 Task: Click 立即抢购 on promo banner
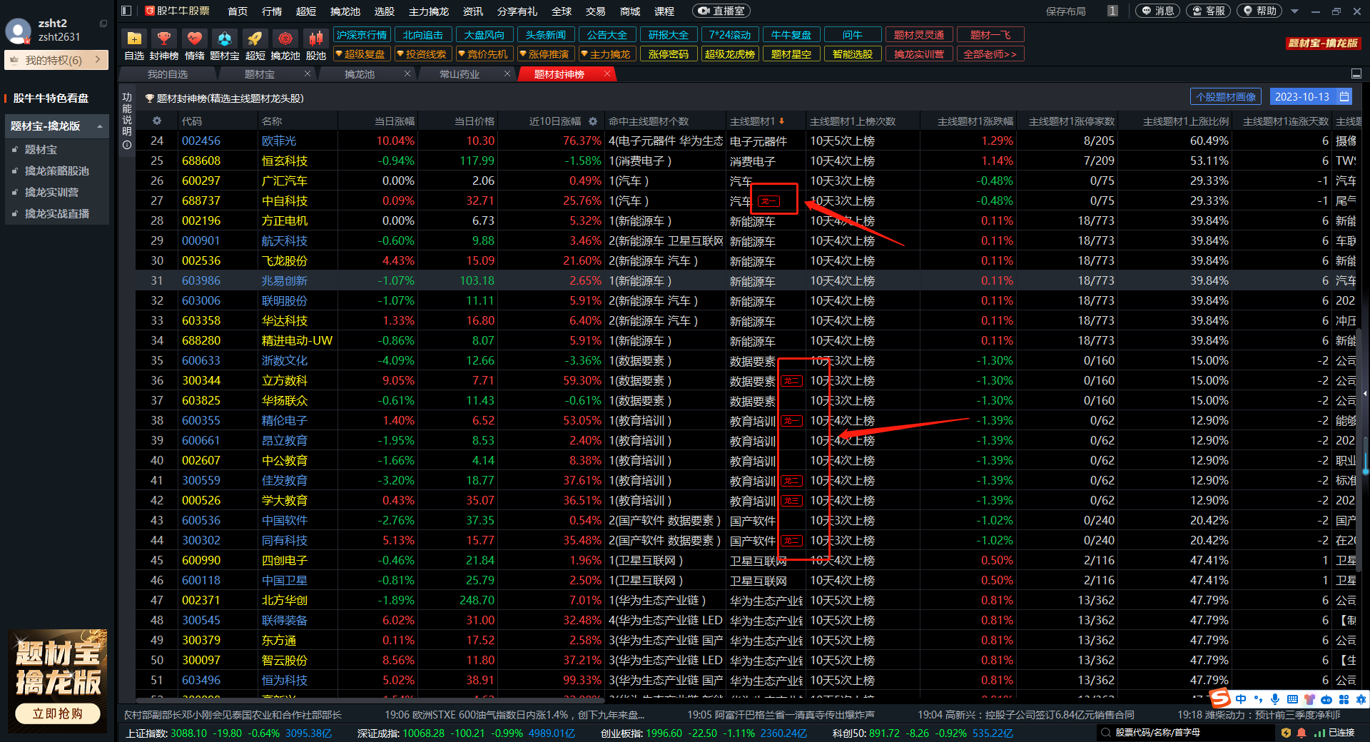58,713
